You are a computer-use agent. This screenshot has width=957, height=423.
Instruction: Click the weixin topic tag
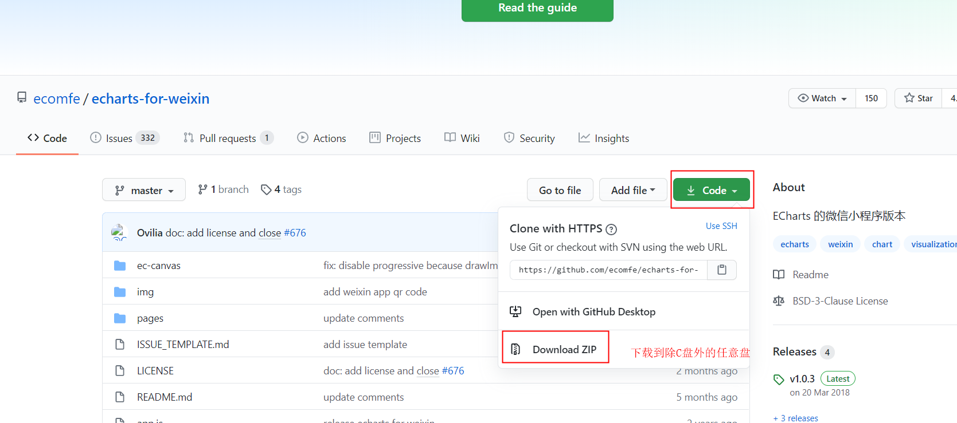coord(841,244)
